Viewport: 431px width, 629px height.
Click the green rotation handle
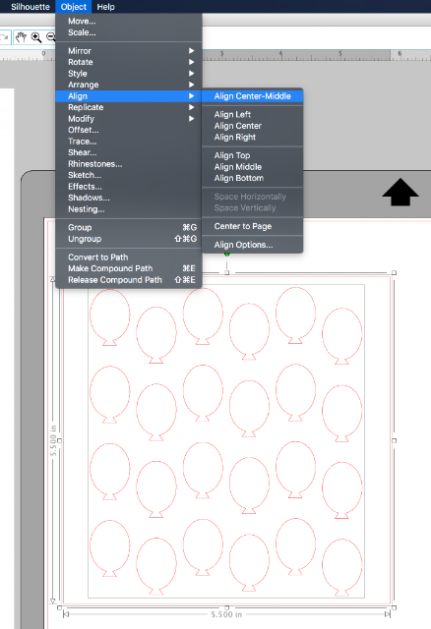227,254
